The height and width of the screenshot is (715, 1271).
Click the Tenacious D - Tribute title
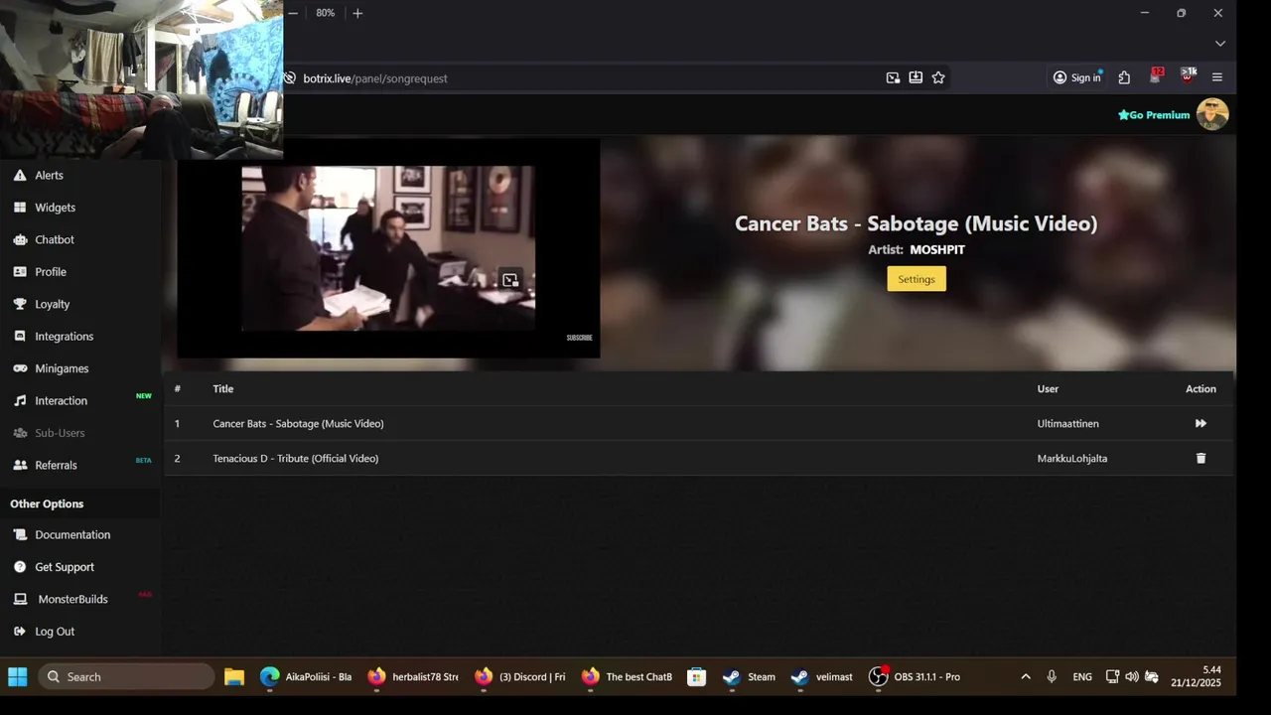pyautogui.click(x=295, y=458)
